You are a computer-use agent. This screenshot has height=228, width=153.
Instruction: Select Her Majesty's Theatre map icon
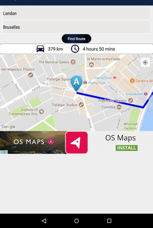pos(31,75)
